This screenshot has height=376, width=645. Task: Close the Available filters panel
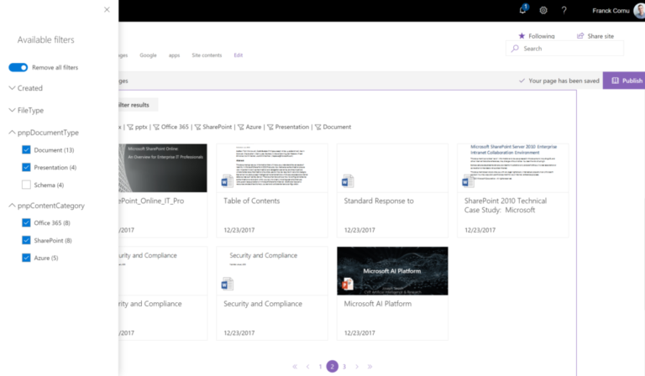click(107, 9)
